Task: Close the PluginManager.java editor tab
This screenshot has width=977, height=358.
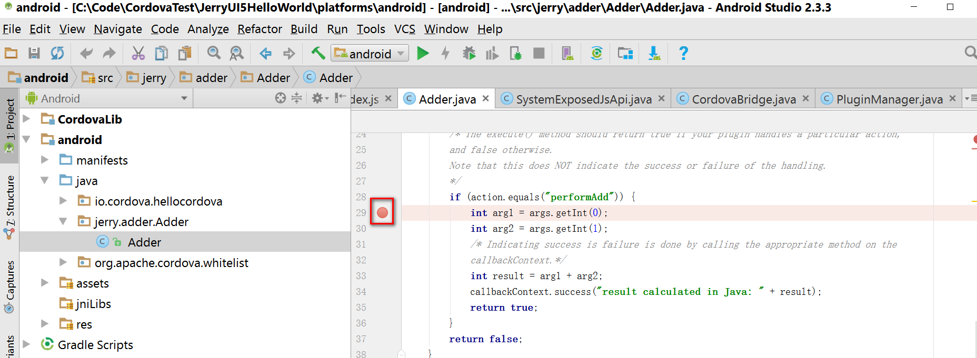Action: pos(952,98)
